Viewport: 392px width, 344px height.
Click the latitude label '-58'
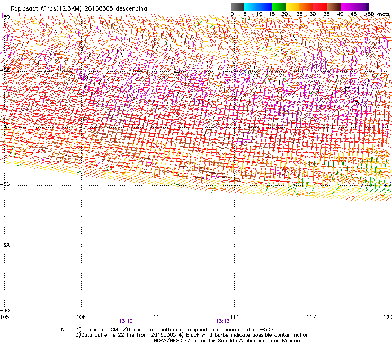tap(5, 246)
